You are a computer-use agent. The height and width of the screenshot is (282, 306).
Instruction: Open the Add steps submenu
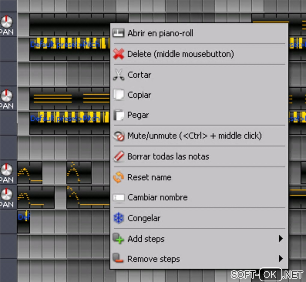click(199, 239)
